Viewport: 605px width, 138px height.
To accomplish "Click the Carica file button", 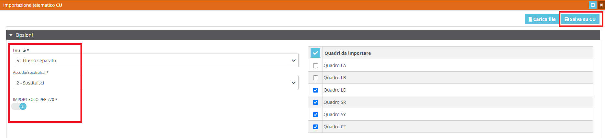I will (542, 19).
